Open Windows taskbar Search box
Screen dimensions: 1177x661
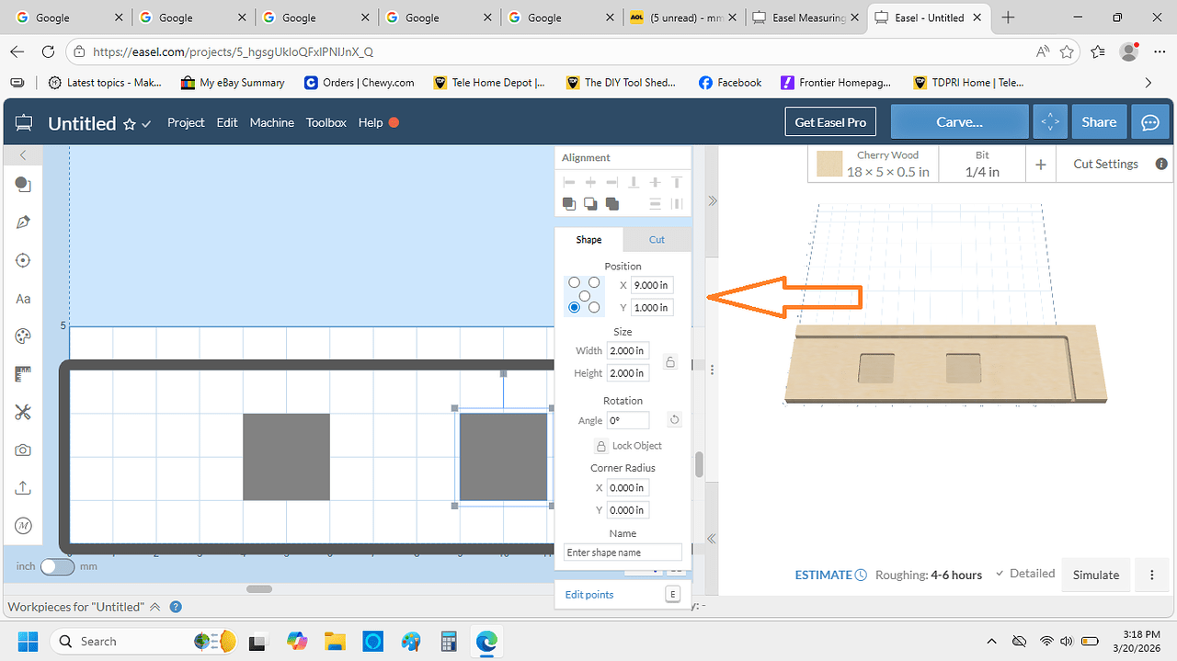[143, 641]
